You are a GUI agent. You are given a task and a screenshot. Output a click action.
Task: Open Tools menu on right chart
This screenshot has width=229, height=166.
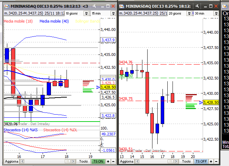[186, 161]
